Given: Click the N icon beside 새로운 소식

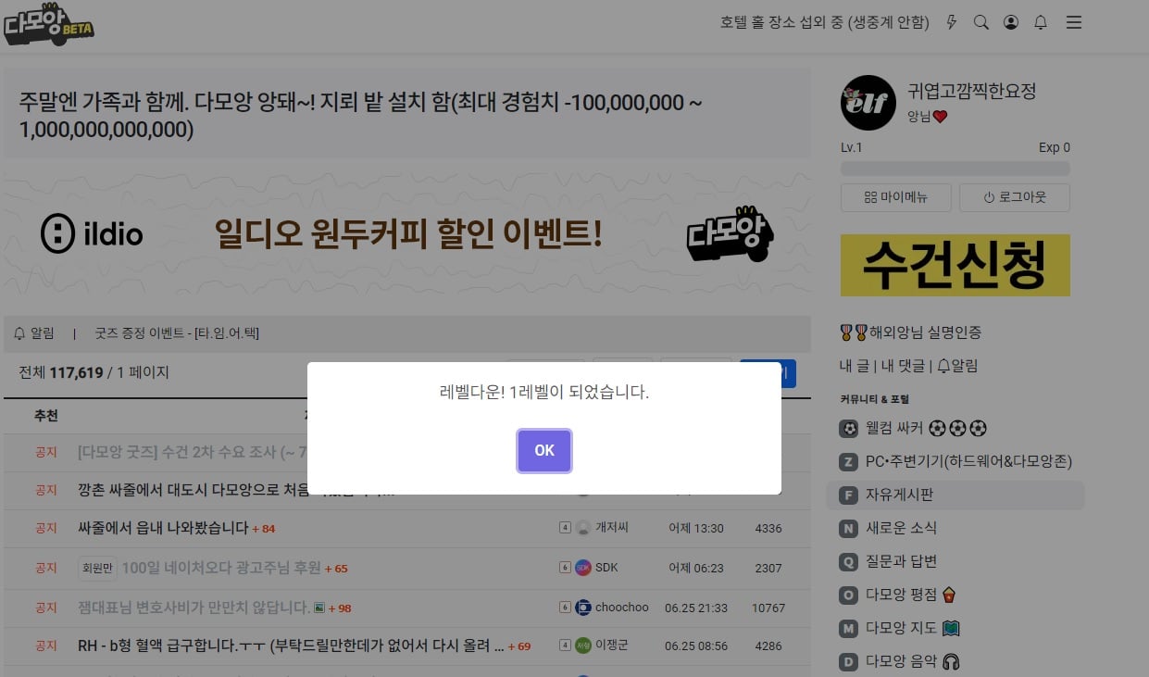Looking at the screenshot, I should [848, 528].
